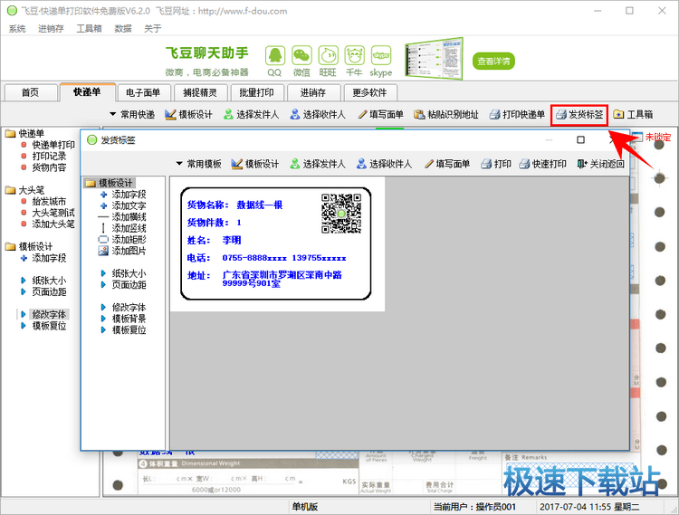The width and height of the screenshot is (679, 515).
Task: Click 选择发件人 in 发货标签 window toolbar
Action: point(318,164)
